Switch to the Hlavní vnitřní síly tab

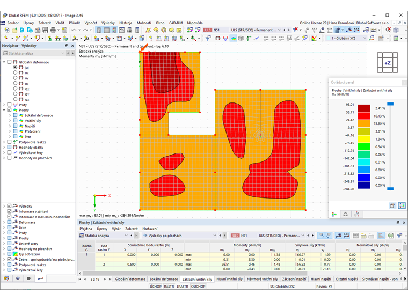230,279
